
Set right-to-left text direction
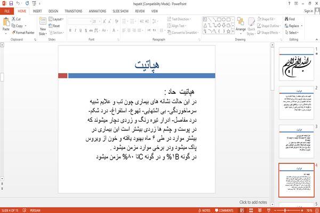(x=155, y=30)
